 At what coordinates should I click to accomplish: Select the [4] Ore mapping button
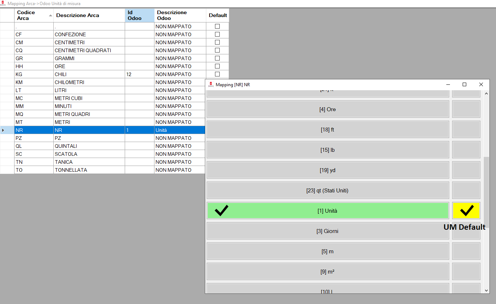coord(328,109)
